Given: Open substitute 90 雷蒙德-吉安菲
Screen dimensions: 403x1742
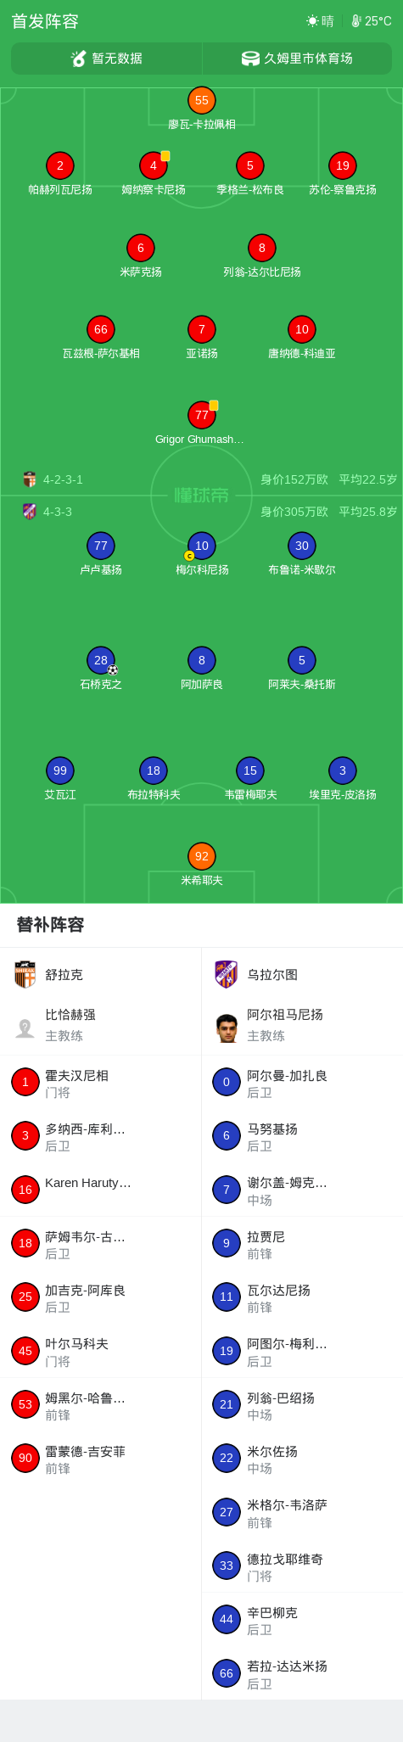Looking at the screenshot, I should [x=100, y=1458].
